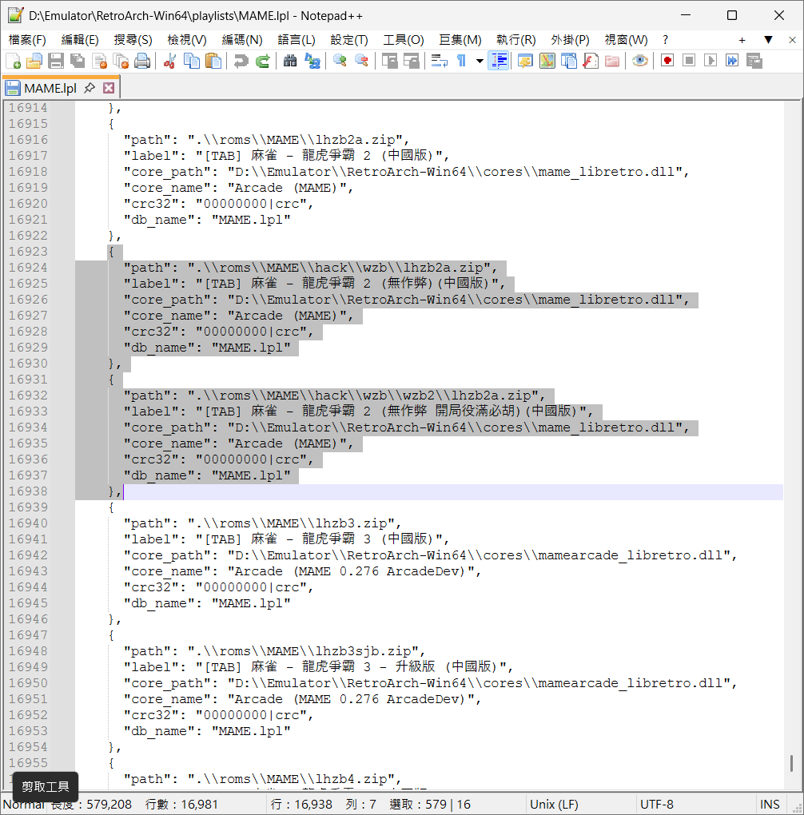Click the vertical scrollbar thumb
Screen dimensions: 804x815
coord(791,763)
